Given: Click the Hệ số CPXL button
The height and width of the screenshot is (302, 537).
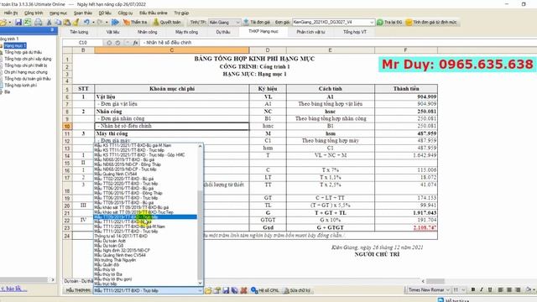Looking at the screenshot, I should tap(265, 290).
